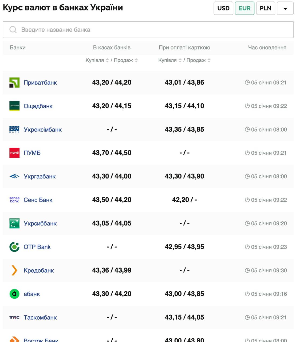
Task: Click the Ощадбанк green logo icon
Action: pyautogui.click(x=14, y=106)
